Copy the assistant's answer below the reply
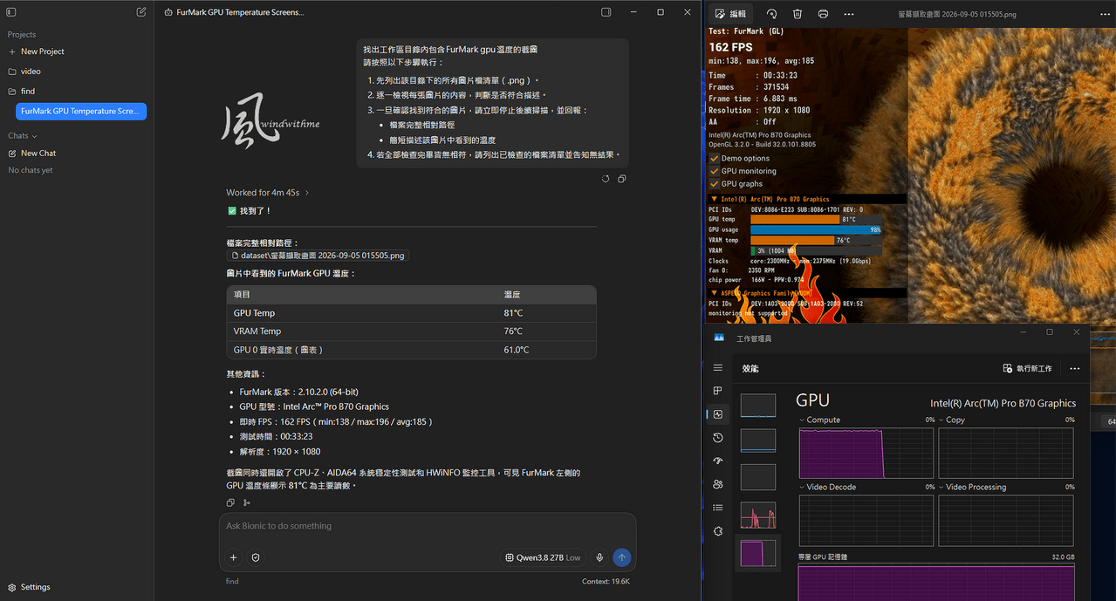 [230, 502]
